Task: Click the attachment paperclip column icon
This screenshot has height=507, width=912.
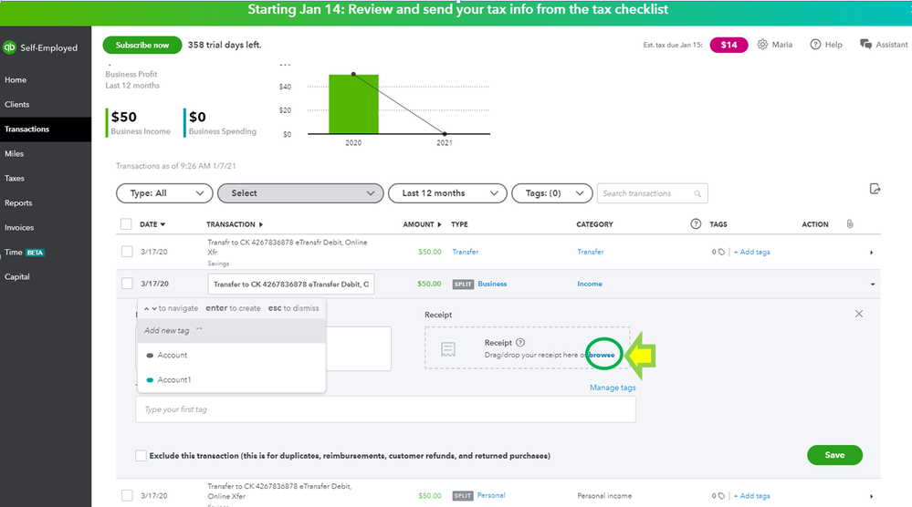Action: (850, 224)
